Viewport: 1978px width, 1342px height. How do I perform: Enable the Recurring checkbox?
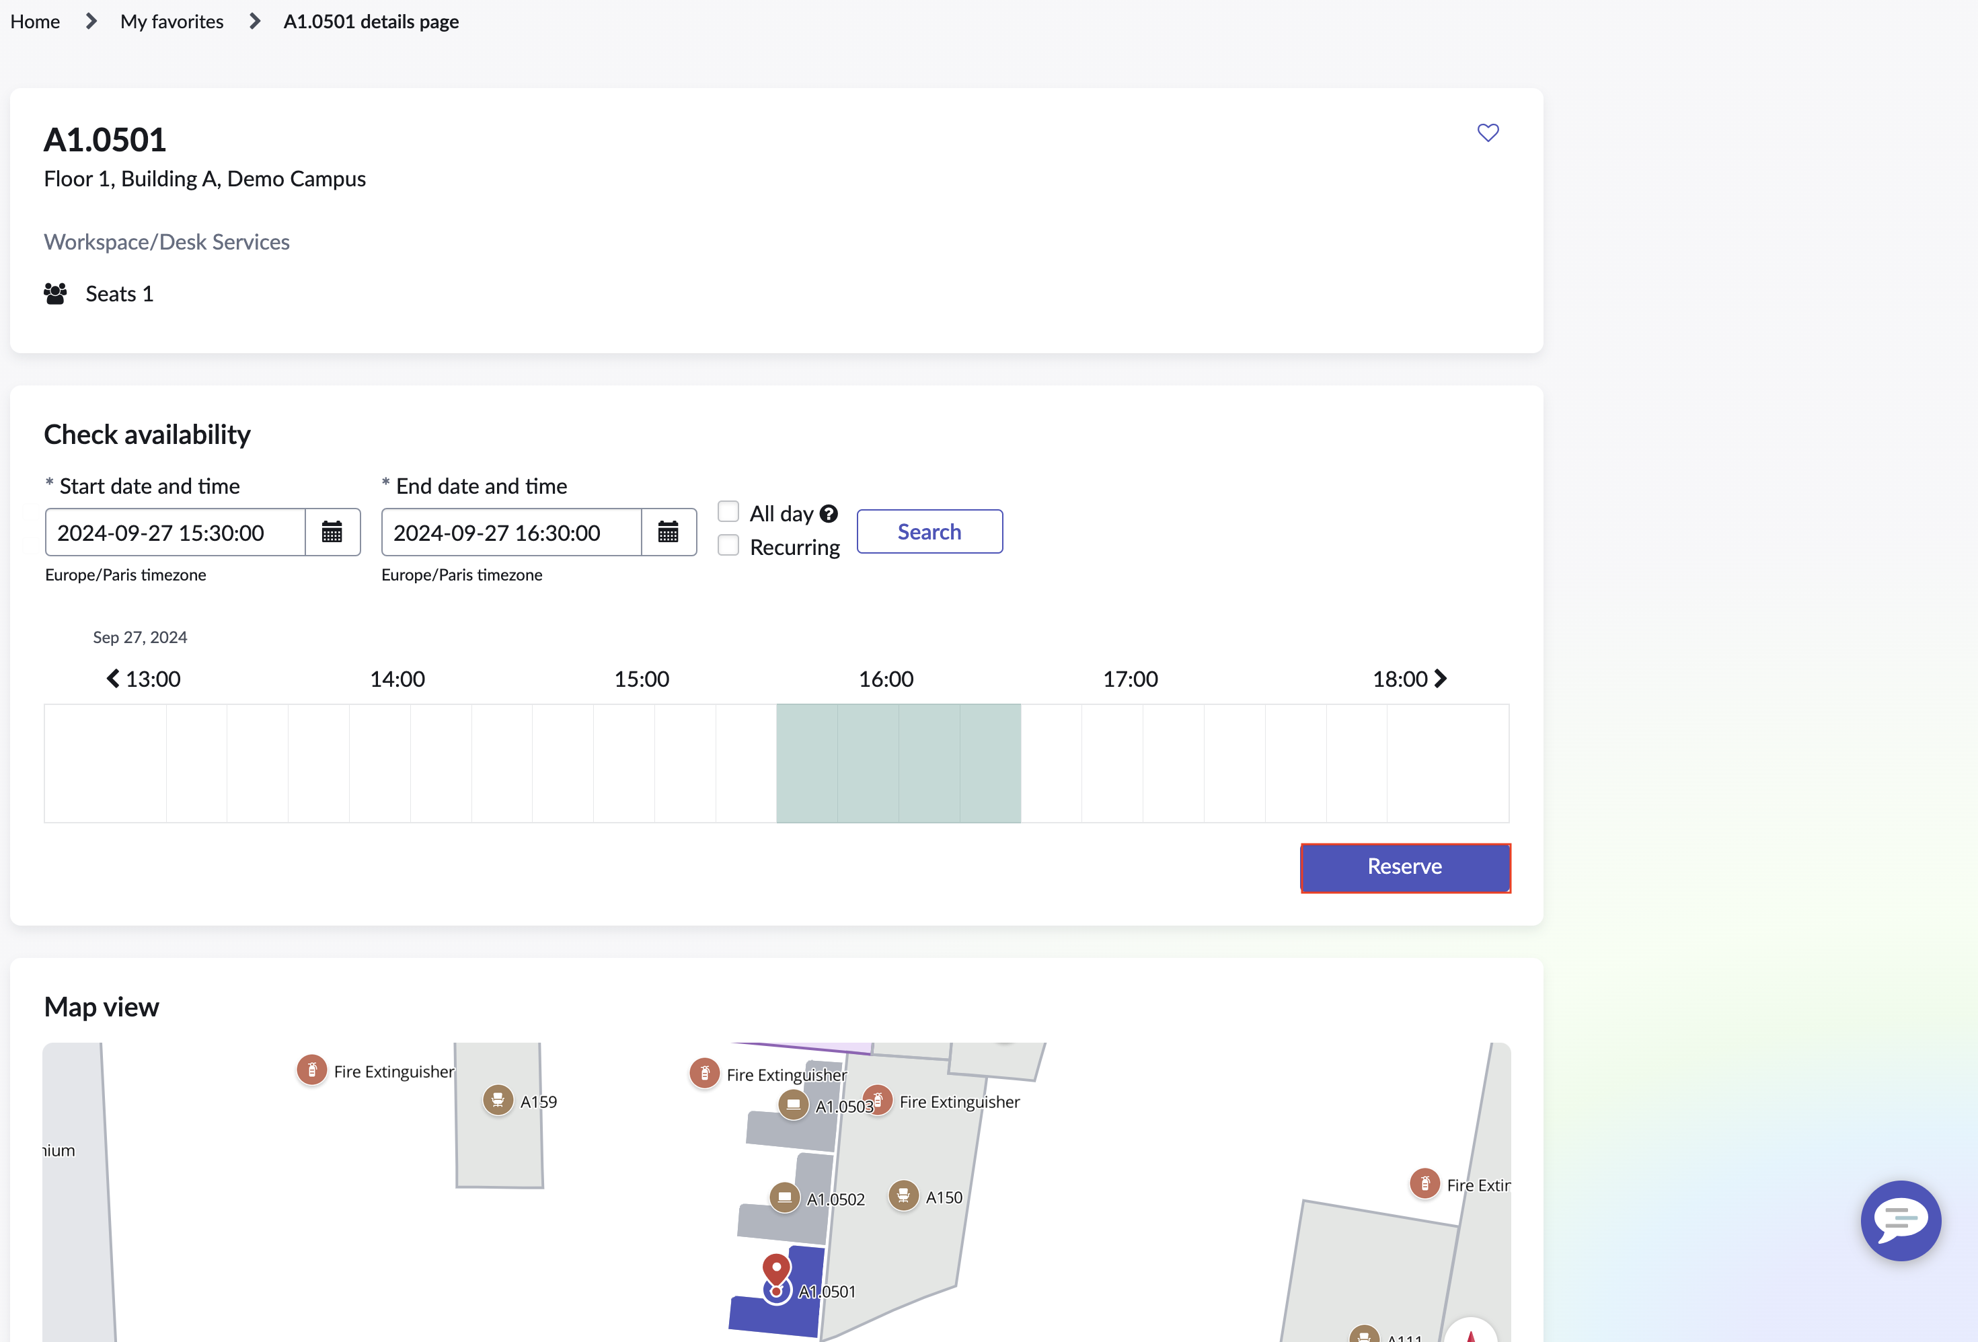(x=728, y=545)
